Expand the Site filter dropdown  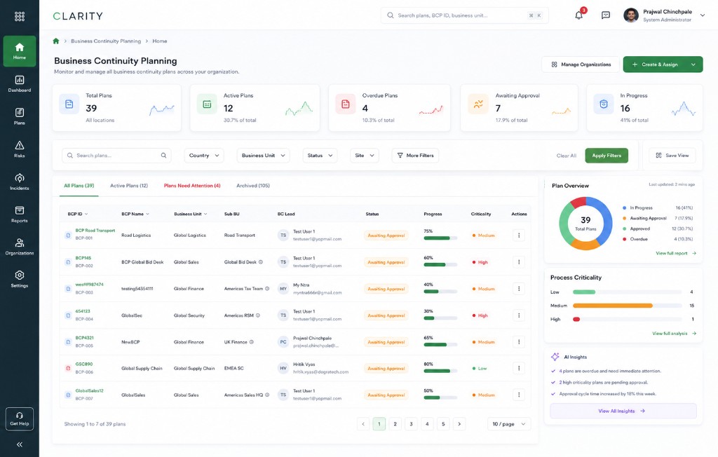(365, 155)
